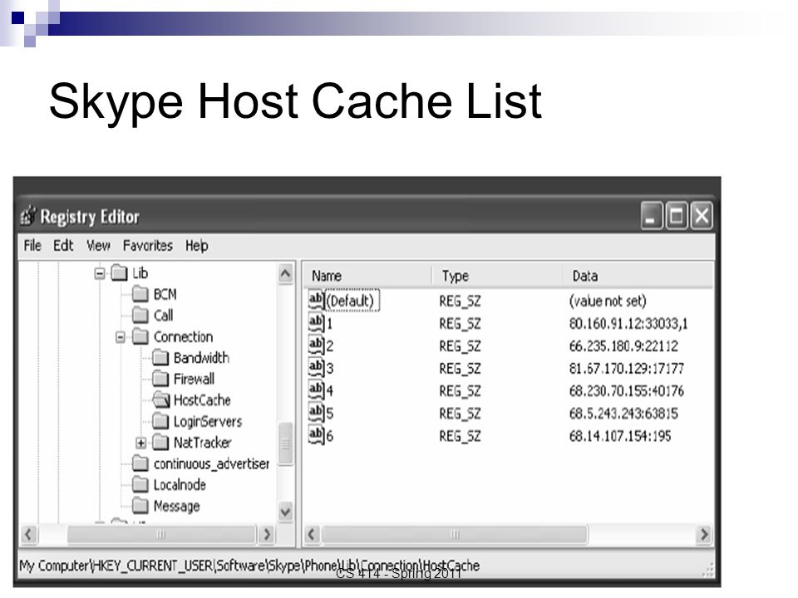Select the HostCache key label in the tree

click(202, 400)
